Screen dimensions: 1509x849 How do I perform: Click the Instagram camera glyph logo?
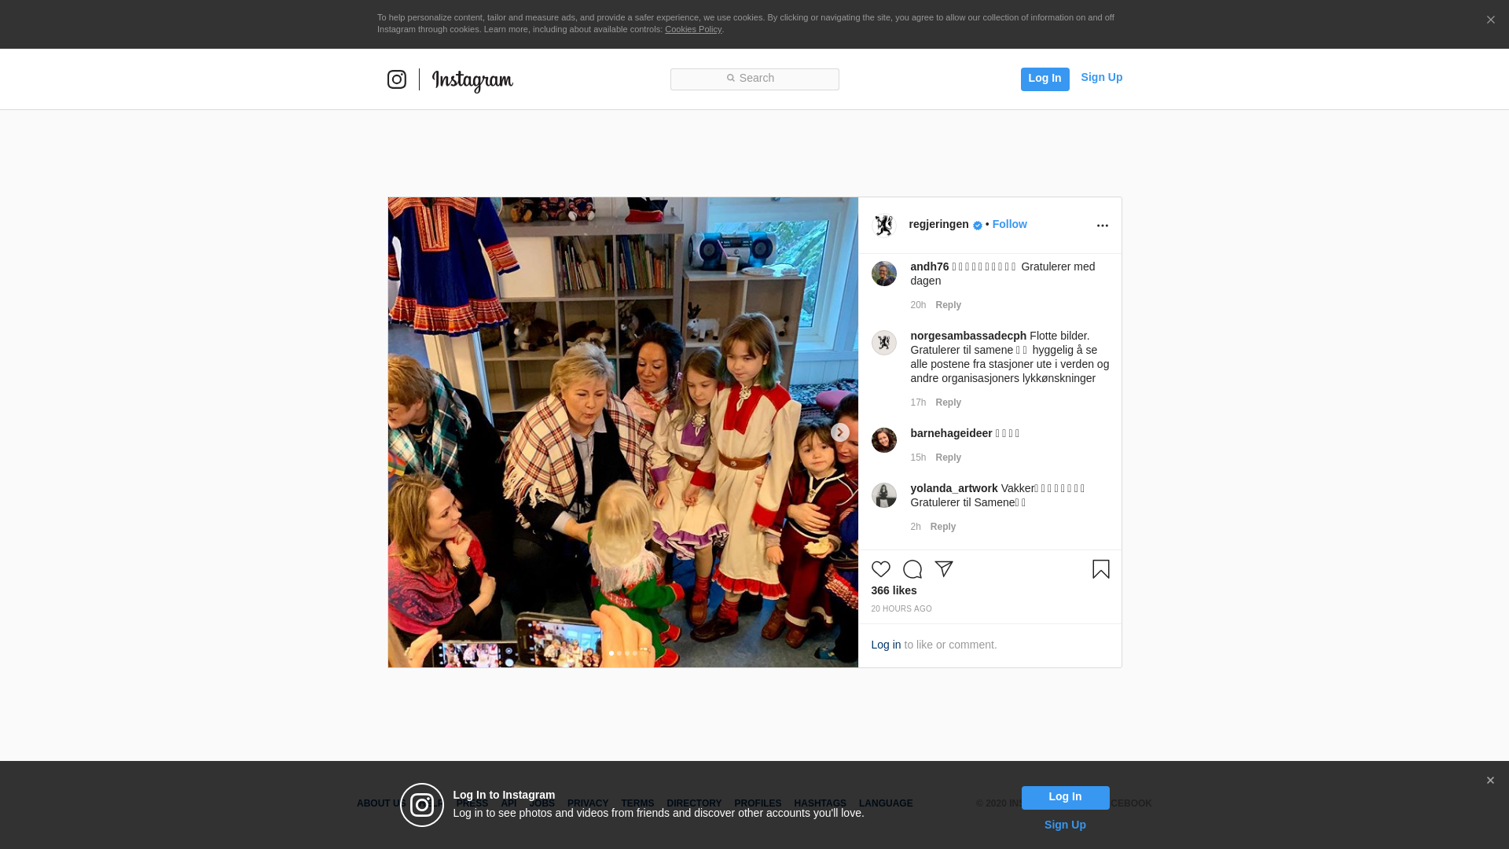pyautogui.click(x=397, y=79)
